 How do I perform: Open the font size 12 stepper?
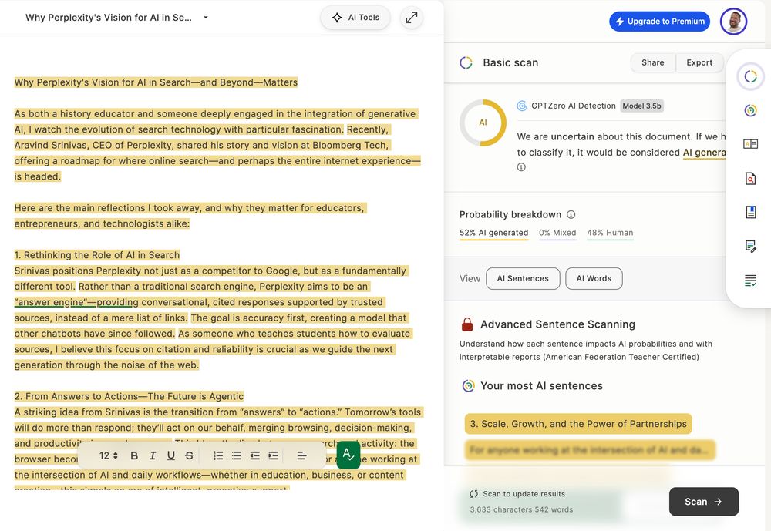(109, 455)
